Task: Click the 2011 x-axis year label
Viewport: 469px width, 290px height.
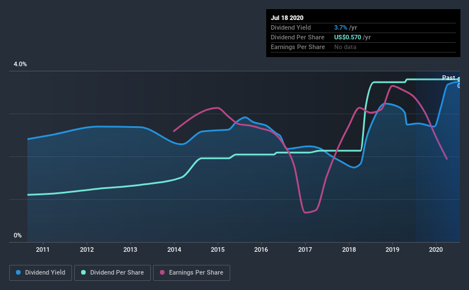Action: 43,249
